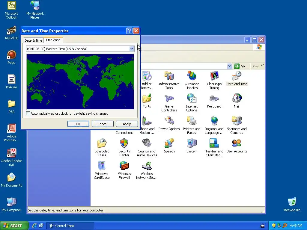Select MyPal 68 desktop shortcut
Viewport: 307px width, 230px height.
[x=12, y=33]
